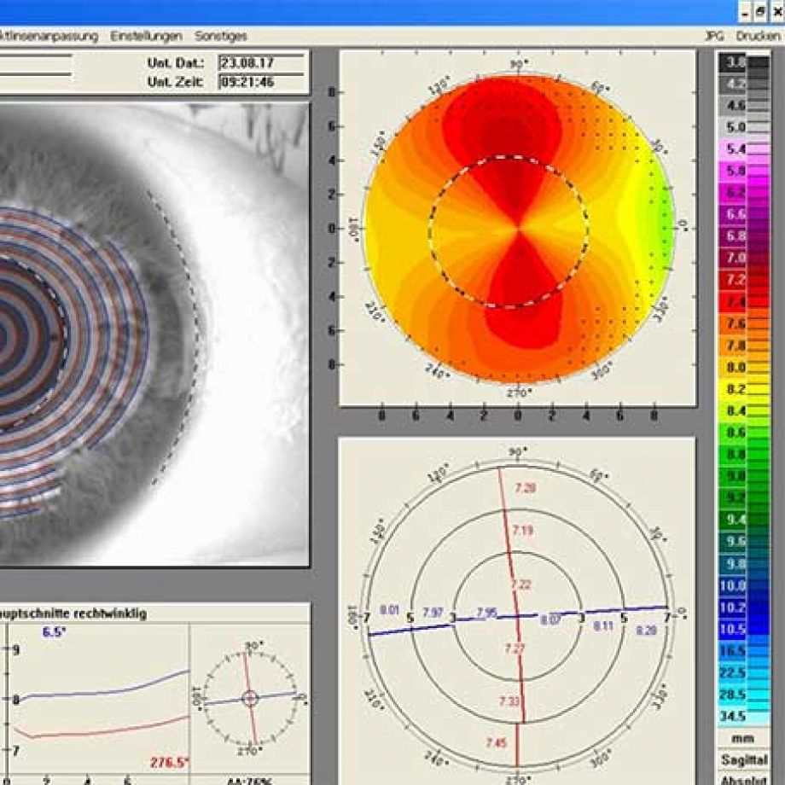Click Drucken to print the report
The image size is (785, 785).
coord(758,36)
